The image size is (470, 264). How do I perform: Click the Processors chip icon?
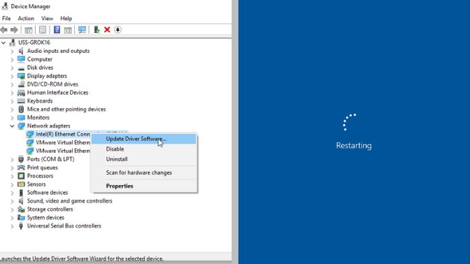coord(21,176)
